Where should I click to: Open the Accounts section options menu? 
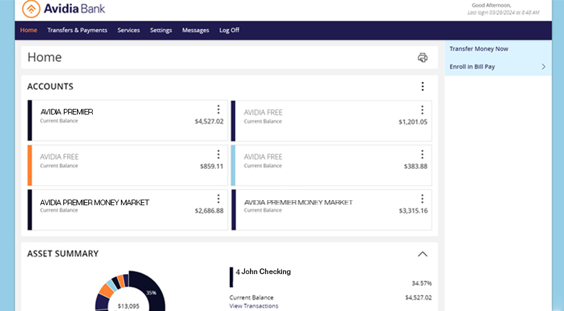click(422, 86)
